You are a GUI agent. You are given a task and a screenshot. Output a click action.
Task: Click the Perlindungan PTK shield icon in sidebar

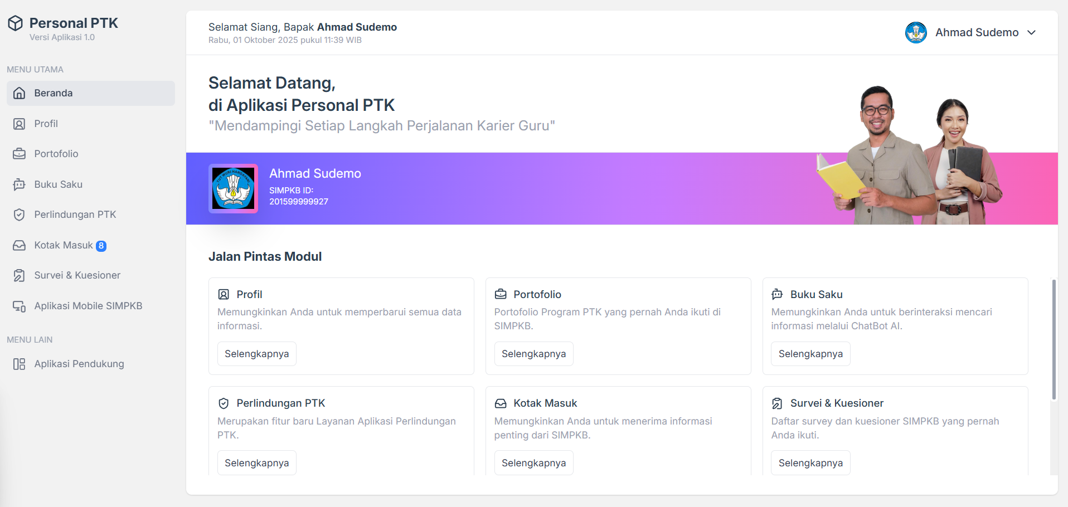(x=20, y=214)
